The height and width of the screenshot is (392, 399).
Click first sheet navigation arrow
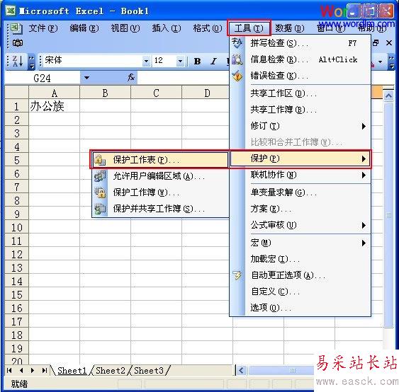point(9,370)
